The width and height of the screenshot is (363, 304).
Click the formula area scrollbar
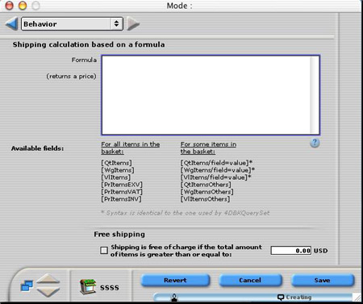pos(315,94)
